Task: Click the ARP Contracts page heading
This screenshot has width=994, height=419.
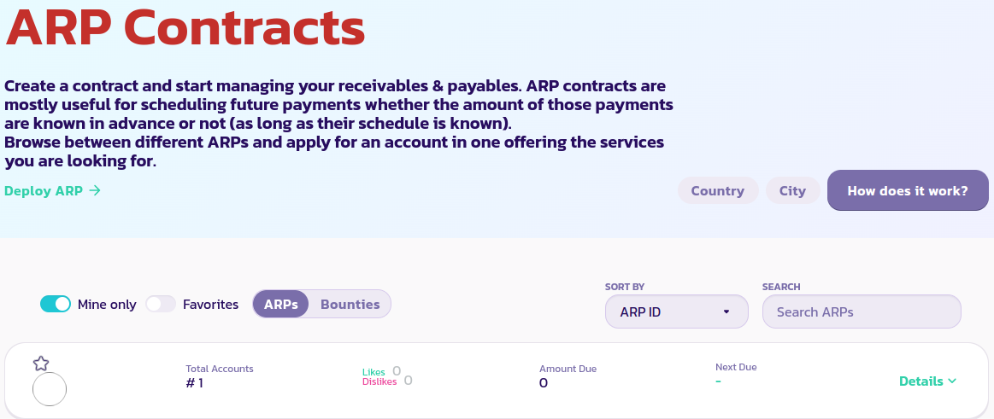Action: (185, 27)
